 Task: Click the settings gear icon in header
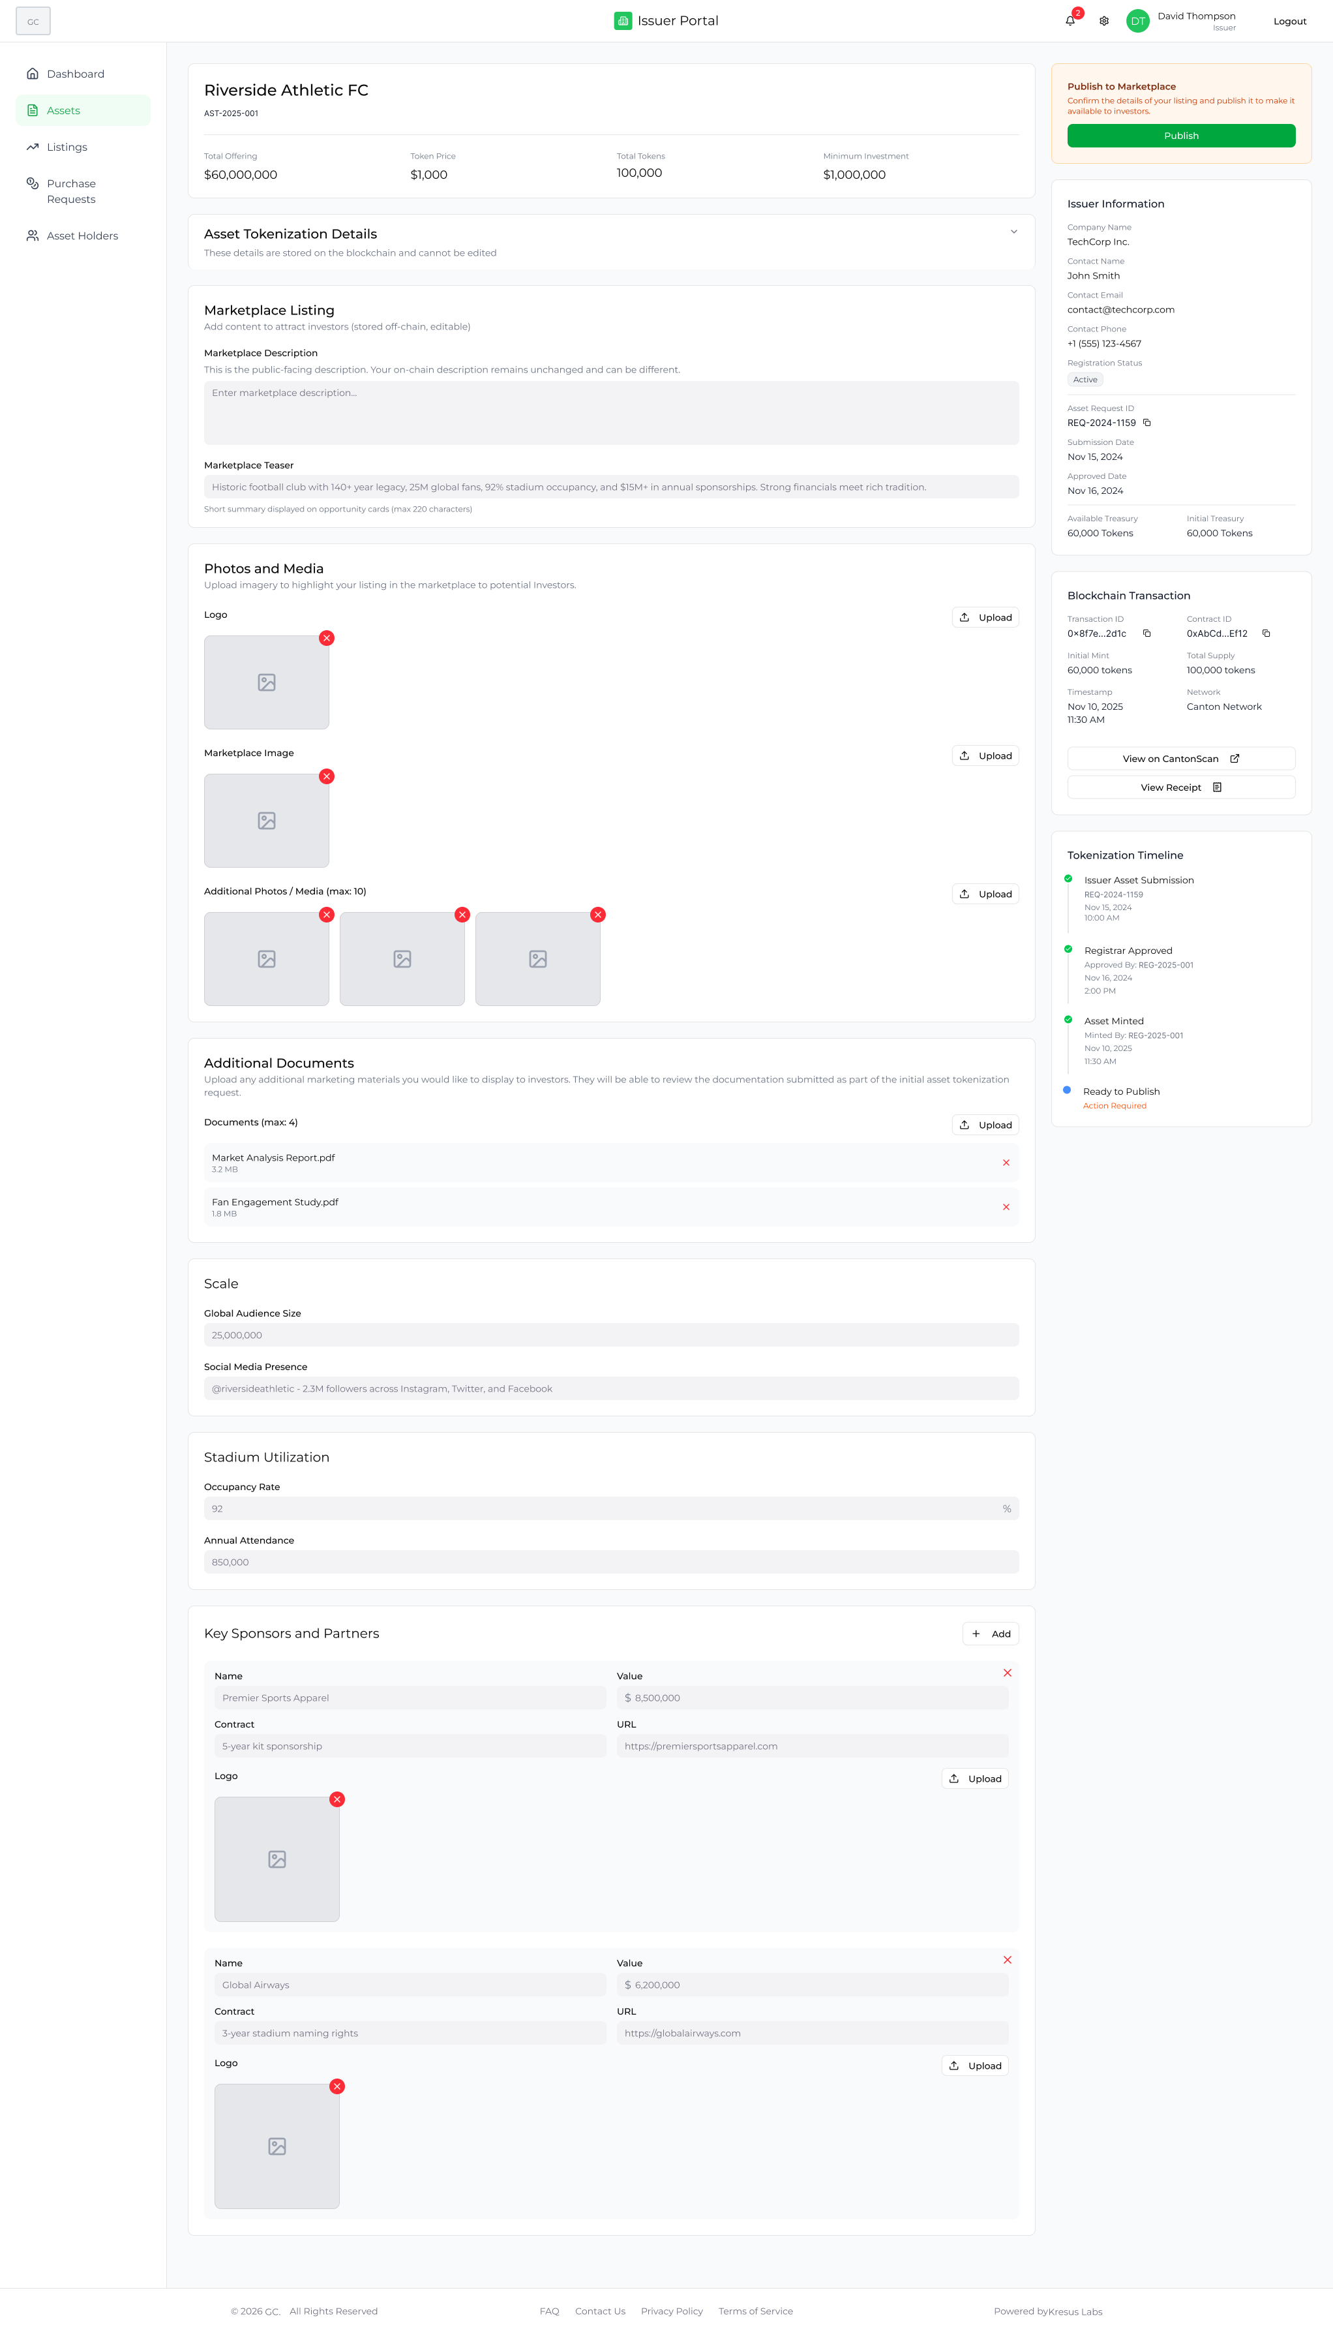[x=1104, y=21]
